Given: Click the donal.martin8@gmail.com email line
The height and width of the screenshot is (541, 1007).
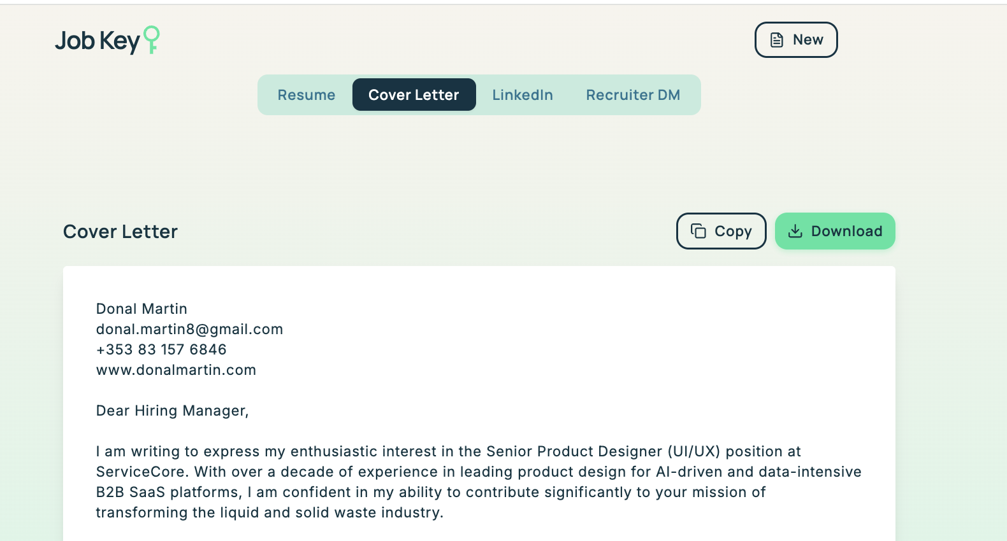Looking at the screenshot, I should point(189,329).
